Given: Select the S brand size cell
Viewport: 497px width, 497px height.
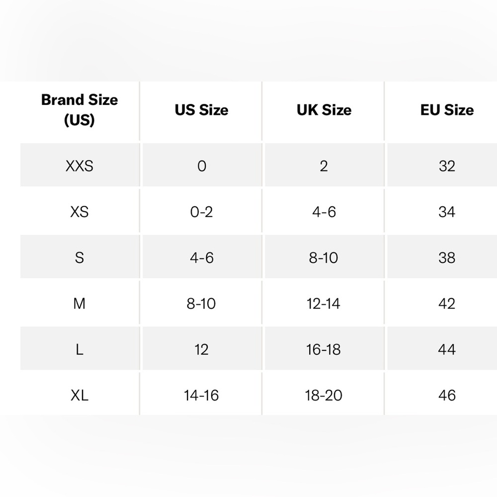Looking at the screenshot, I should point(80,257).
